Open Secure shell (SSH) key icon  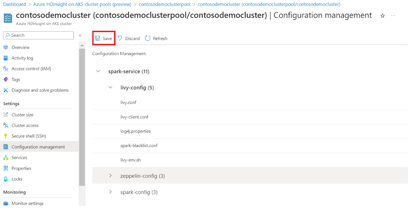pos(6,136)
